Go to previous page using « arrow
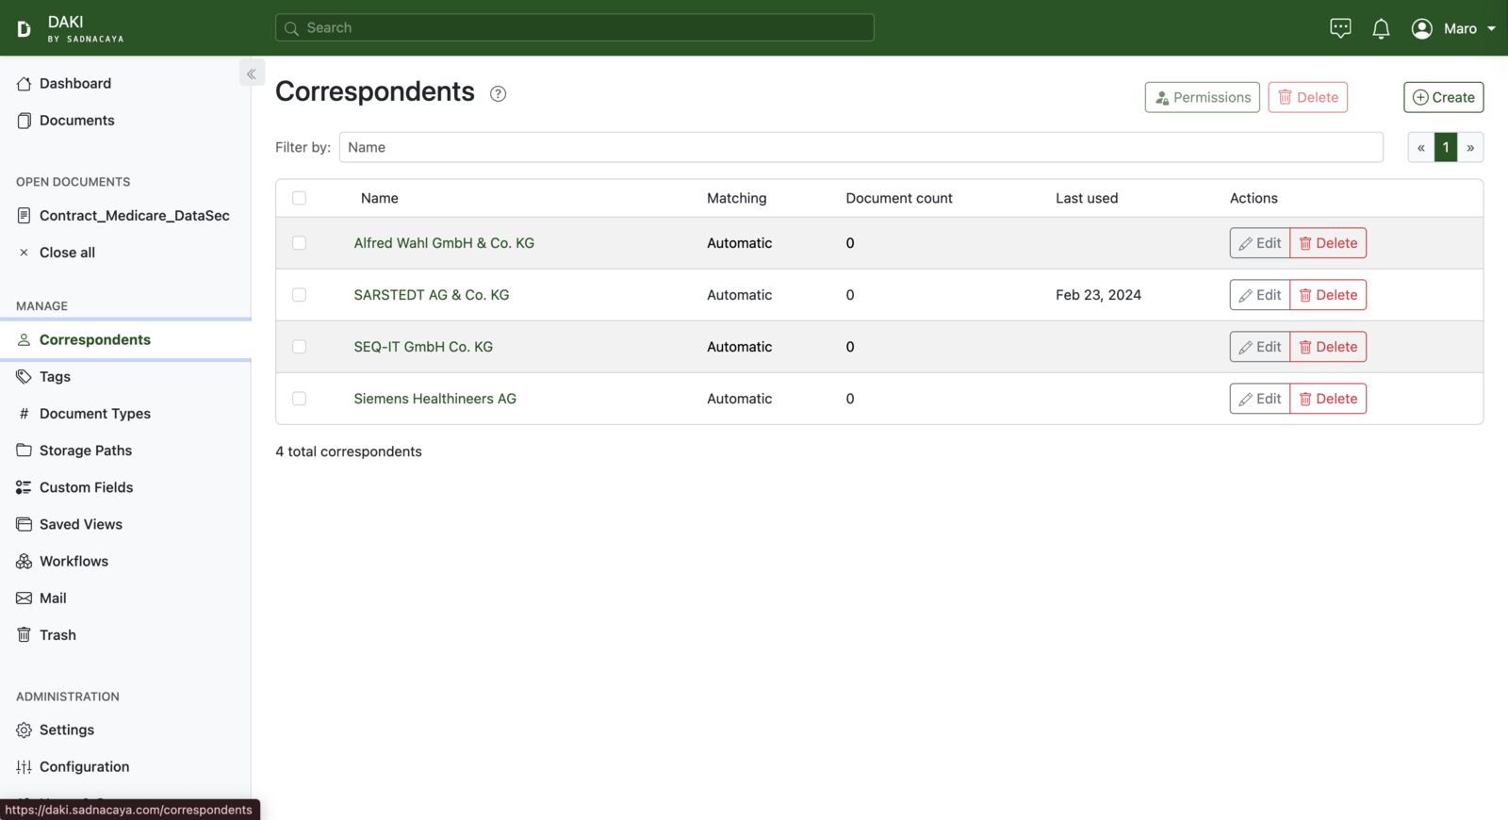 pos(1420,148)
